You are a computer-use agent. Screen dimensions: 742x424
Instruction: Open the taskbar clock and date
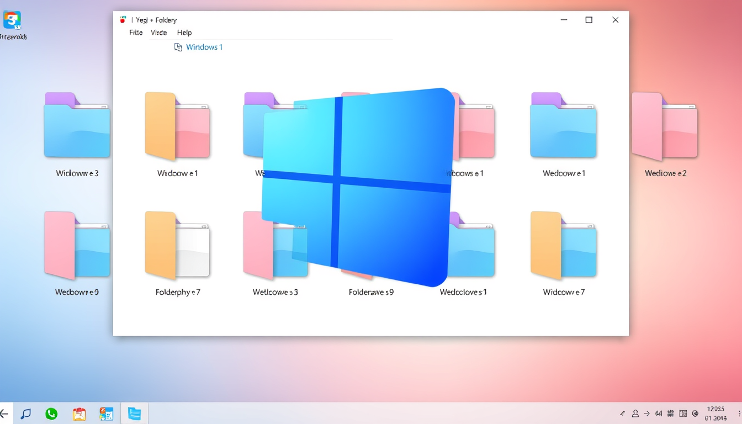[x=715, y=414]
